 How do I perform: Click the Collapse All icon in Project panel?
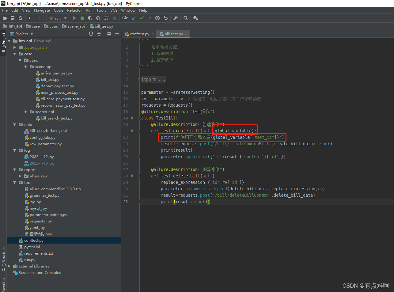coord(99,34)
